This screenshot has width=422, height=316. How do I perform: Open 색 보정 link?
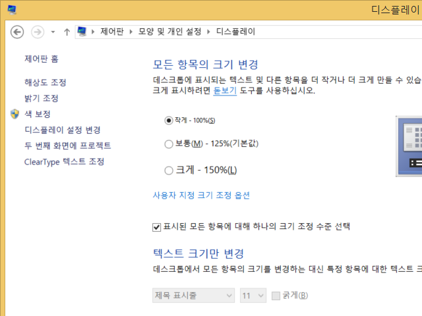[x=38, y=114]
